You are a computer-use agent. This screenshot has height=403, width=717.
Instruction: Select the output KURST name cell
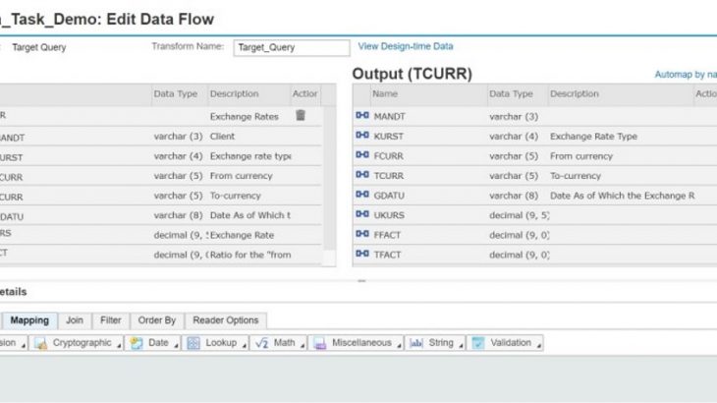click(x=389, y=137)
